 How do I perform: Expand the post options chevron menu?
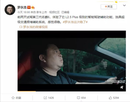pyautogui.click(x=124, y=5)
